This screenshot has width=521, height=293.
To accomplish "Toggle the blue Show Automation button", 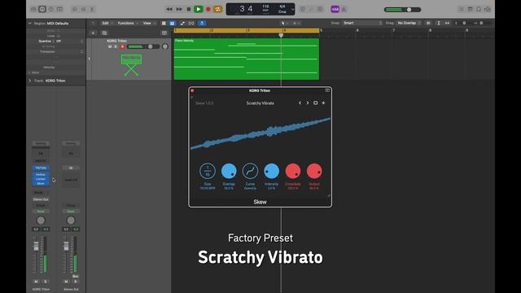I will tap(173, 24).
